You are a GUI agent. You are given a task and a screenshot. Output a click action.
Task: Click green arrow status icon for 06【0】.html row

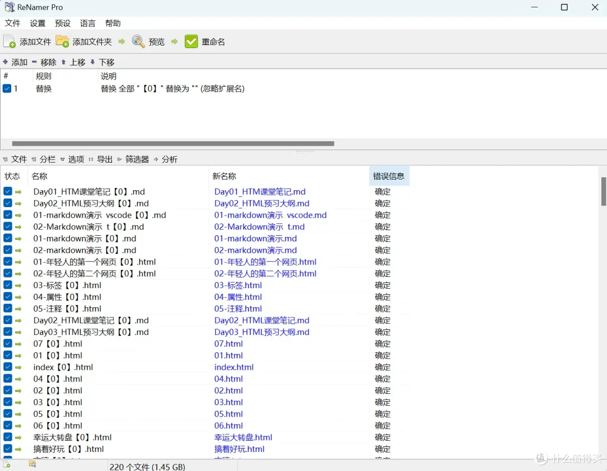(18, 426)
